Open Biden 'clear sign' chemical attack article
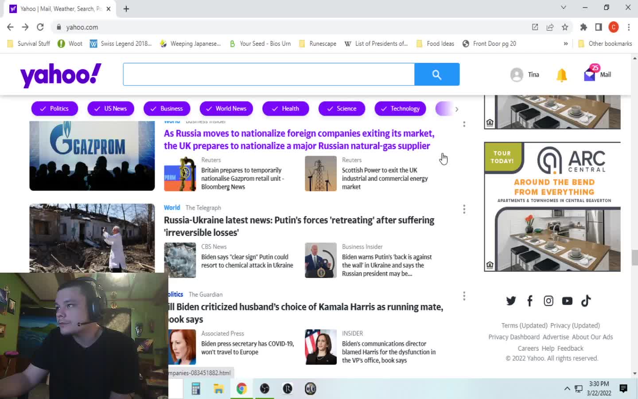 247,261
